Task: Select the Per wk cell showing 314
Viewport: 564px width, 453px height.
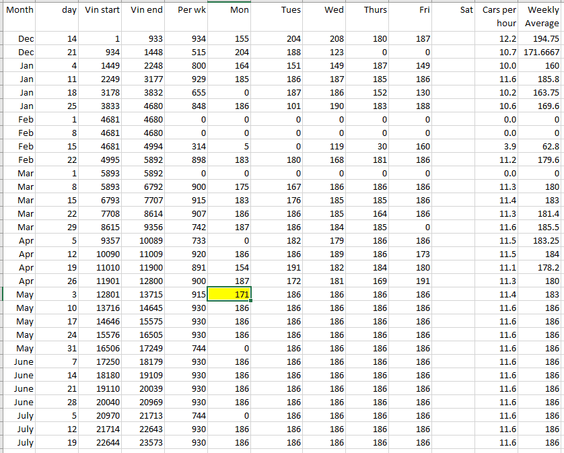Action: click(187, 147)
